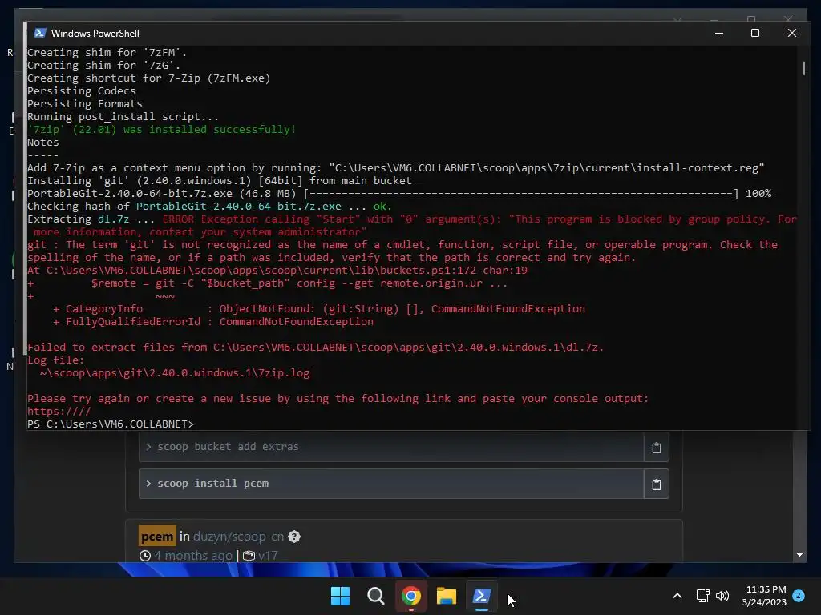Open notification badge showing 2
This screenshot has height=615, width=821.
pyautogui.click(x=799, y=596)
